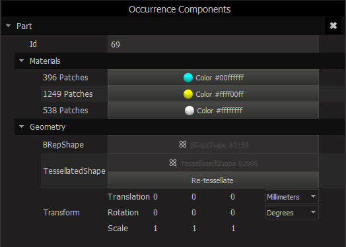
Task: Open material Color #ffffffff for 538 Patches
Action: point(213,110)
